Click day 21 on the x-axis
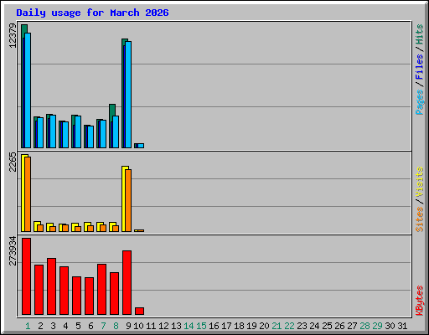The height and width of the screenshot is (335, 429). pyautogui.click(x=277, y=326)
